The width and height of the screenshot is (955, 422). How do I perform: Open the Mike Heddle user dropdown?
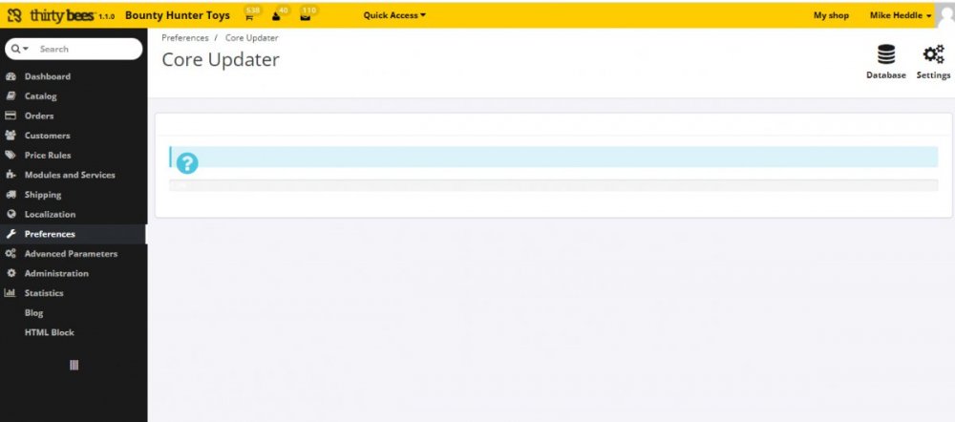(900, 15)
